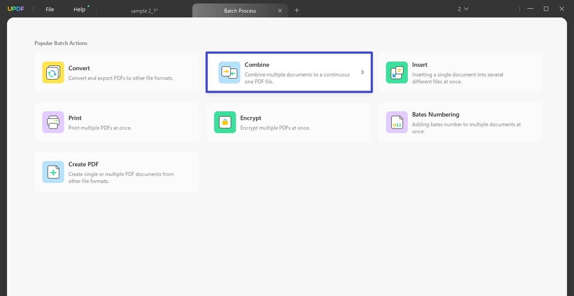Click the Combine documents icon

pos(229,72)
